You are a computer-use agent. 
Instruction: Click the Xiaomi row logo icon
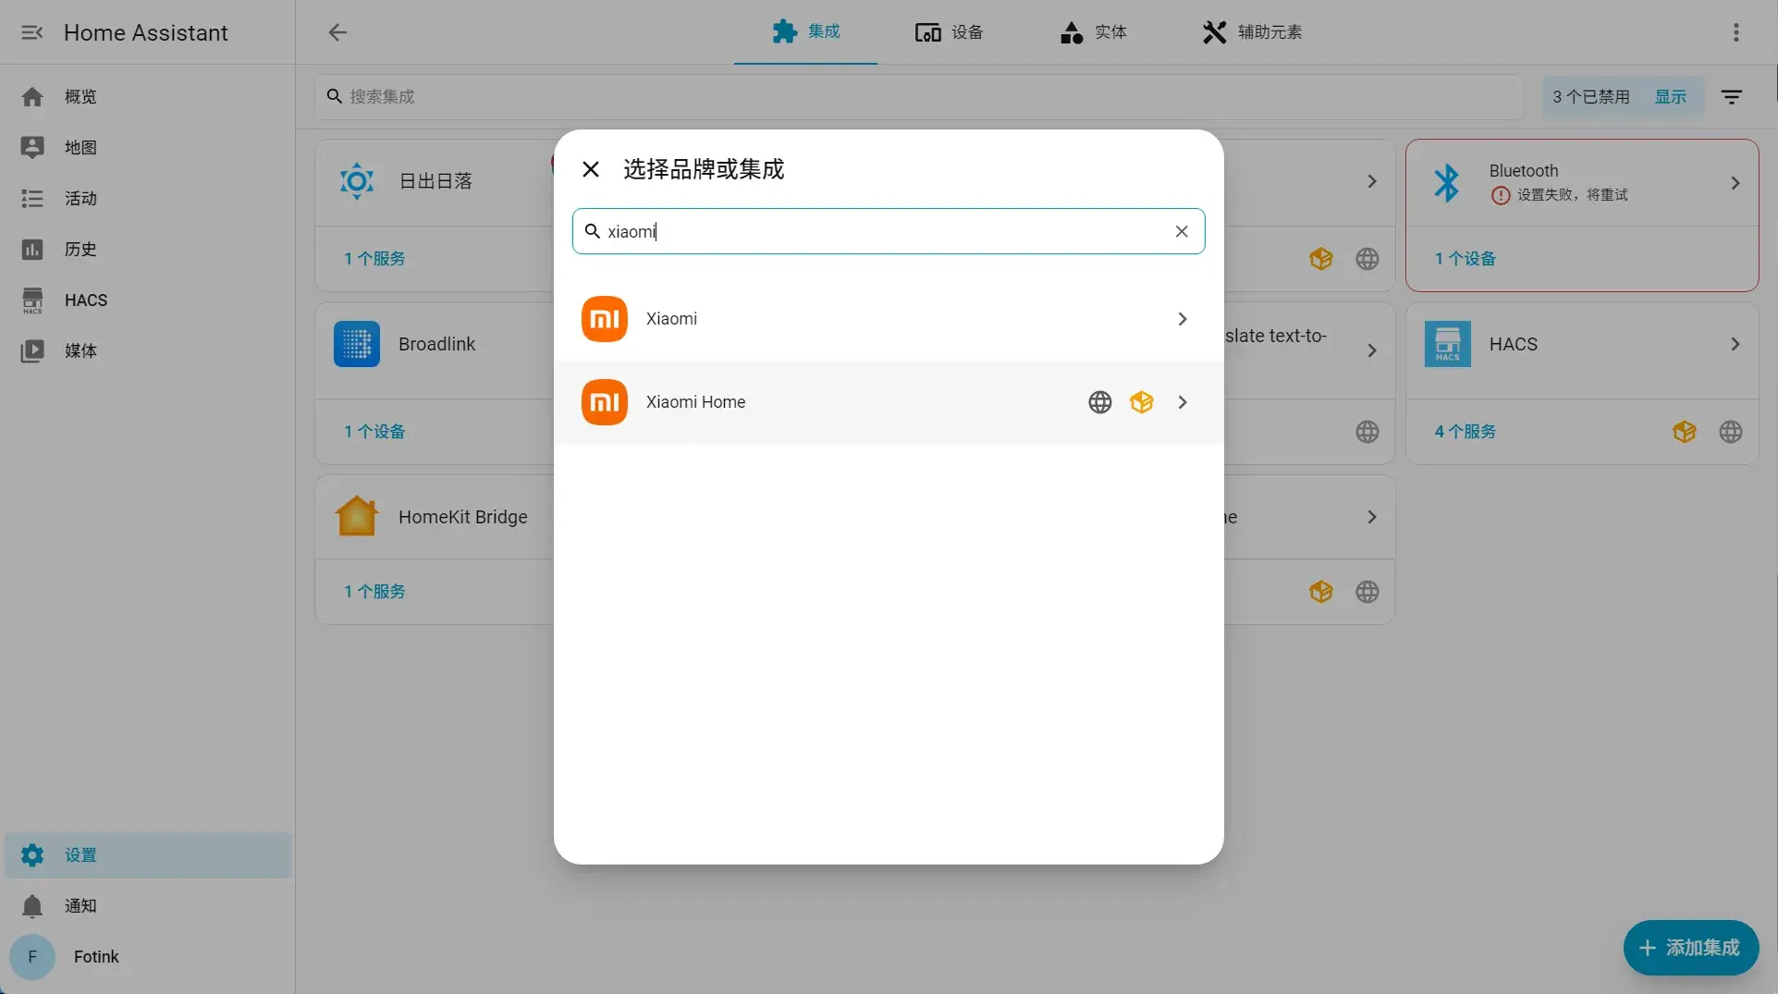point(605,319)
